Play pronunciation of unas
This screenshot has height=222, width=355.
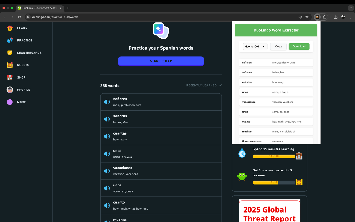click(107, 153)
